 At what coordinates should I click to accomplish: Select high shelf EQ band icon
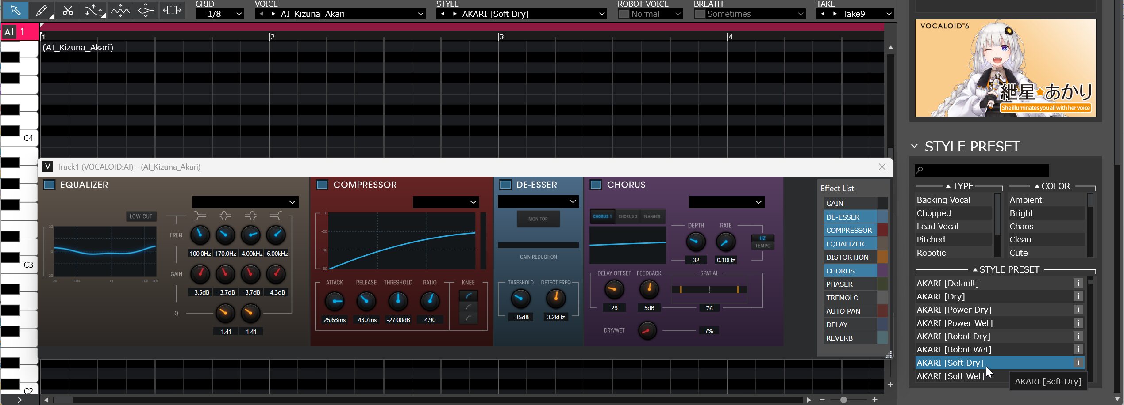point(276,216)
